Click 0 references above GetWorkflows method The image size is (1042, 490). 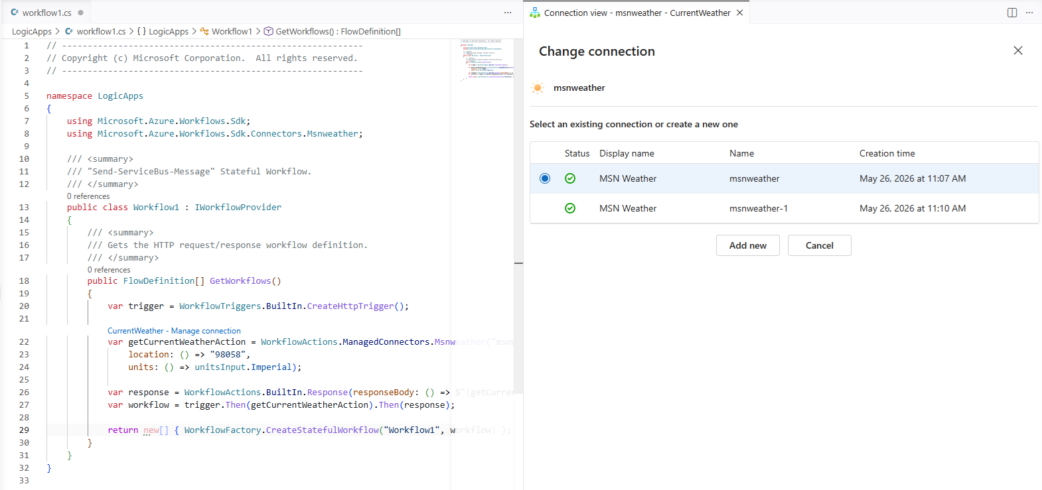pos(109,270)
